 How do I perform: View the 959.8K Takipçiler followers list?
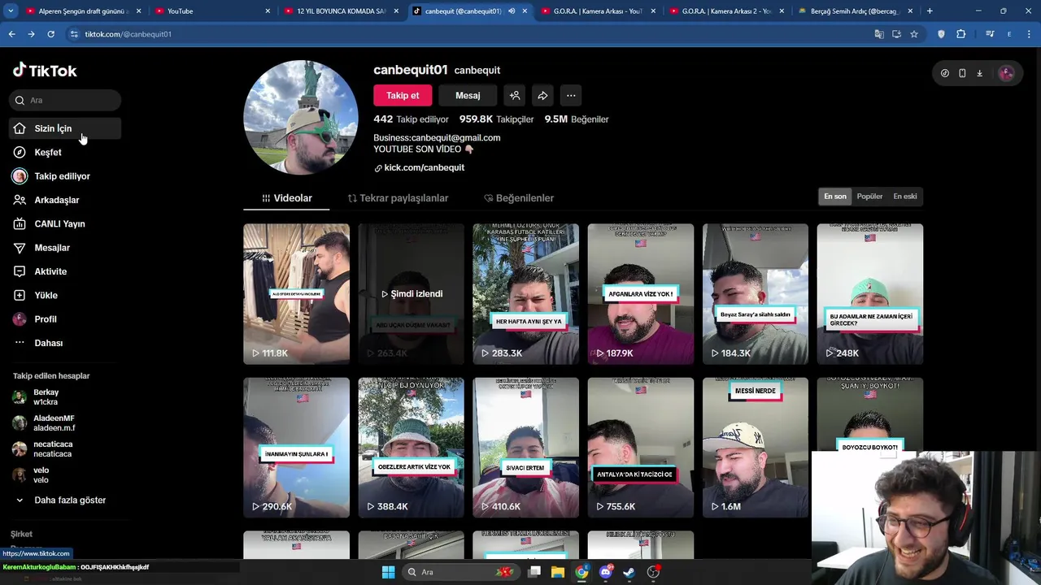pyautogui.click(x=496, y=119)
